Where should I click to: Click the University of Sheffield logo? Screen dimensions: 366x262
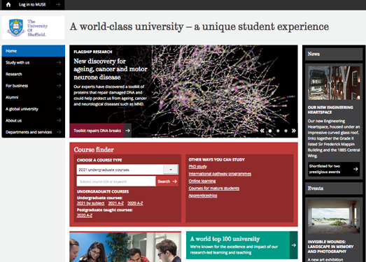(33, 28)
